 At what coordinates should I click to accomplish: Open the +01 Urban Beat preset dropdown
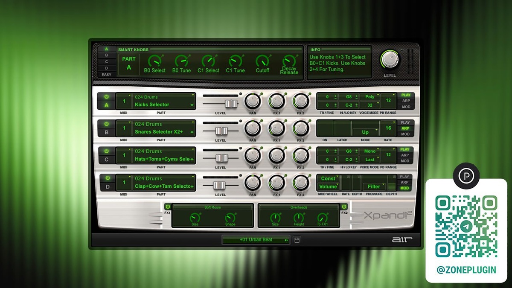256,240
